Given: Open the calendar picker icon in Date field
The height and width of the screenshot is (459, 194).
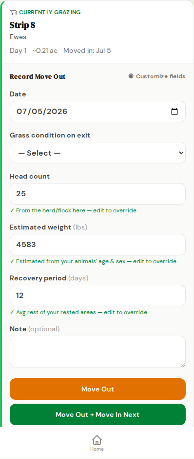Looking at the screenshot, I should [175, 112].
